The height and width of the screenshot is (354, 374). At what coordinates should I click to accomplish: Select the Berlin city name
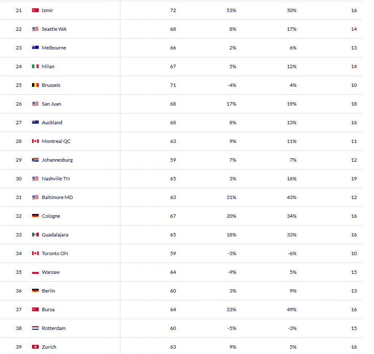[48, 291]
